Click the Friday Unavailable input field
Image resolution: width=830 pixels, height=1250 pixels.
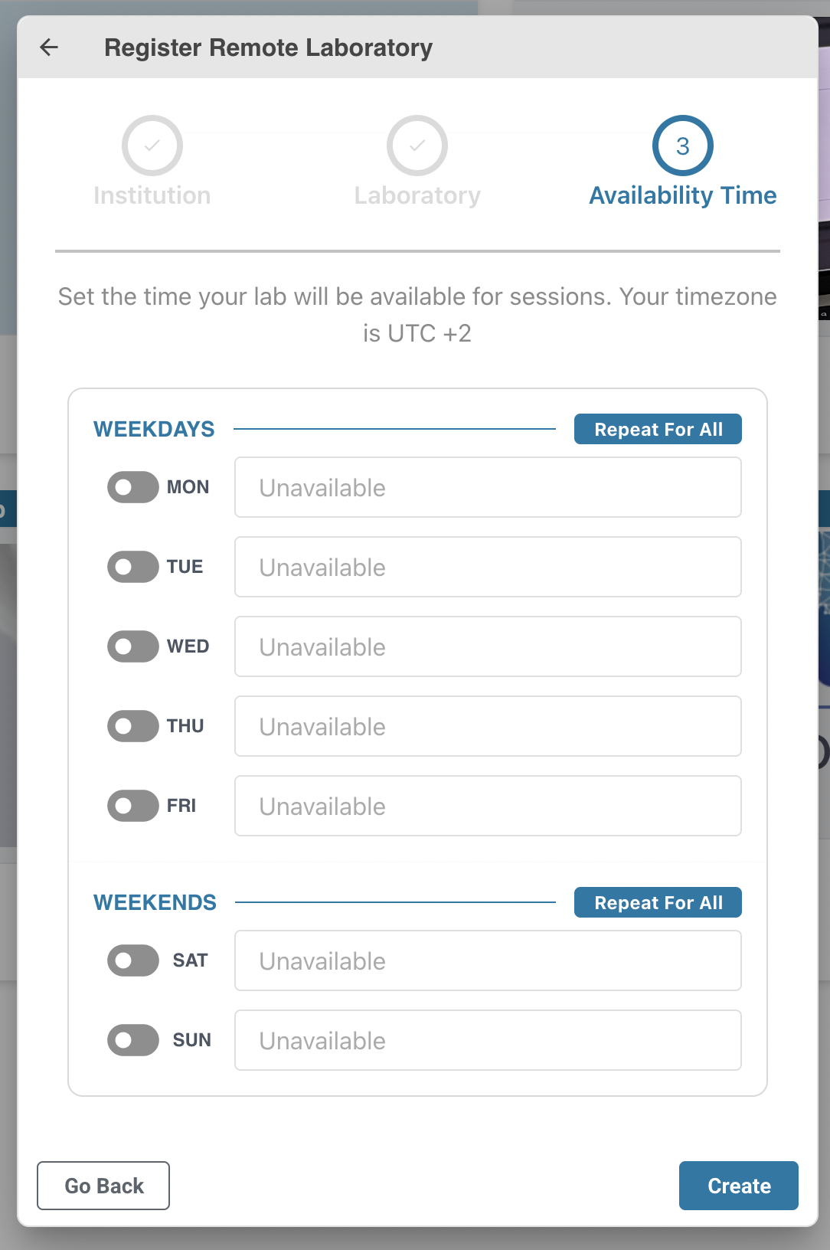coord(488,806)
